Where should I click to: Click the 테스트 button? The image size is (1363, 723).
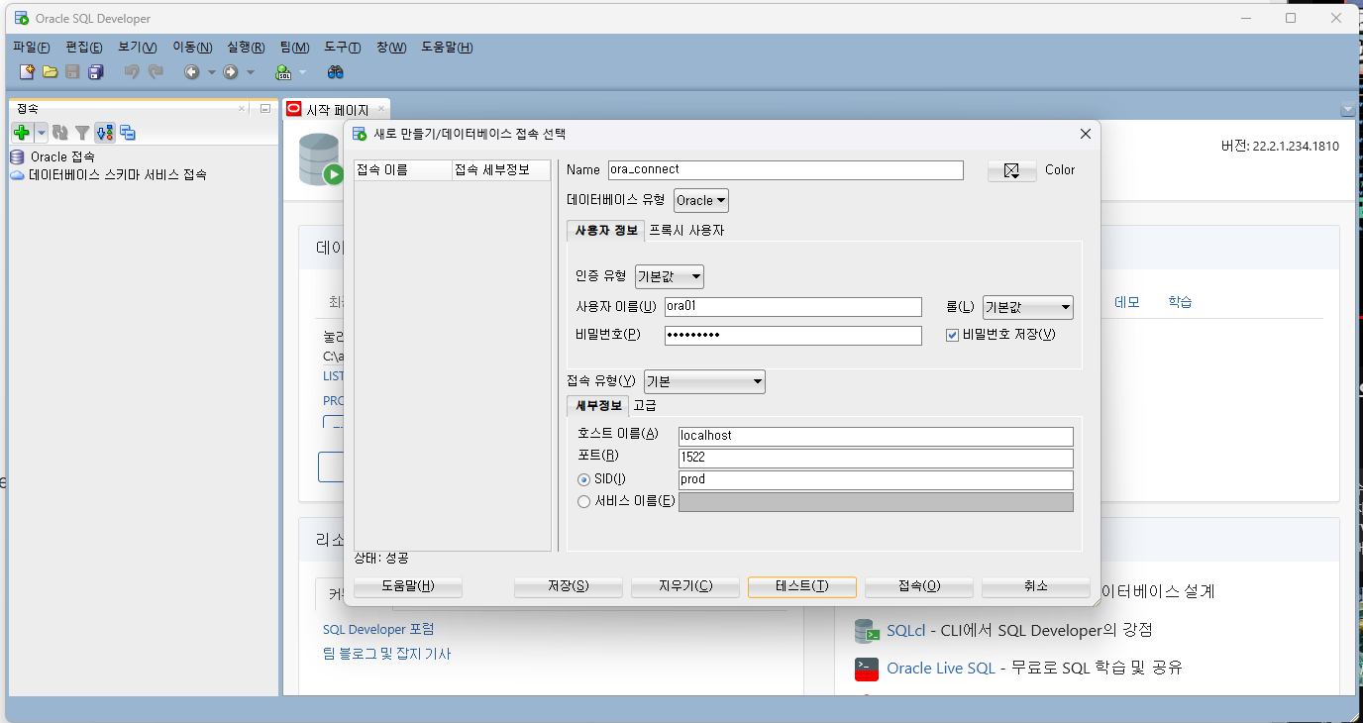click(802, 586)
